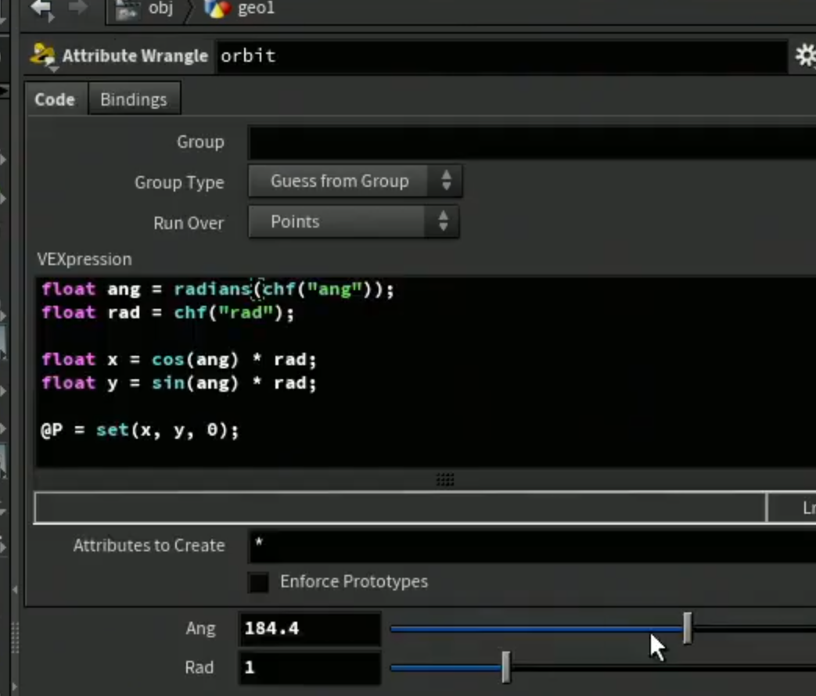Click the VEXpression editor resize grip

[x=445, y=479]
